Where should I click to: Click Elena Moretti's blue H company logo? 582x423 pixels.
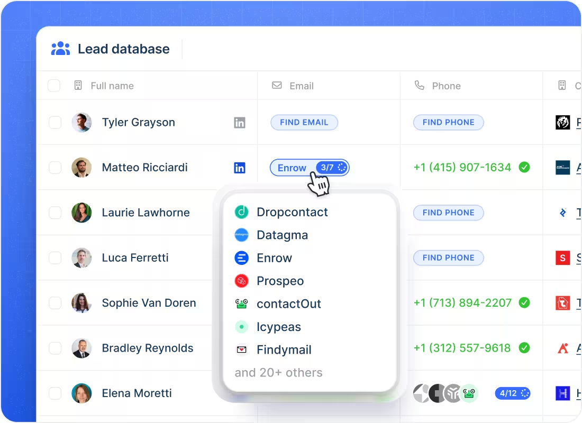pyautogui.click(x=563, y=393)
